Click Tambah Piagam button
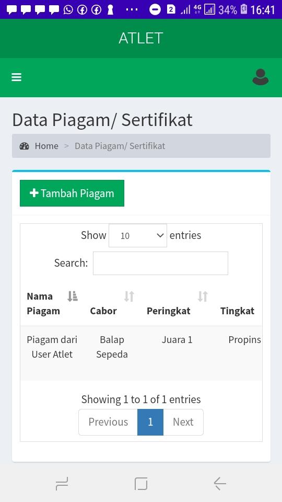 pyautogui.click(x=72, y=193)
